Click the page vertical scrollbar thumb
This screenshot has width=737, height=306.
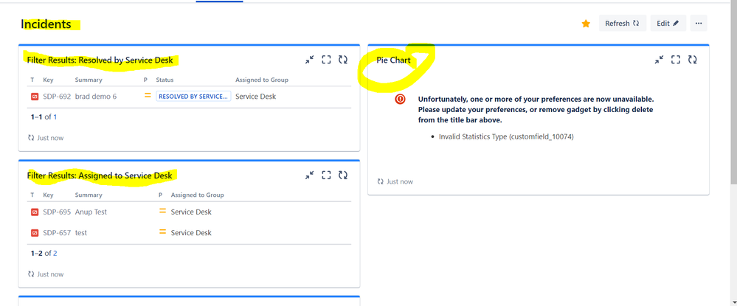[x=733, y=91]
